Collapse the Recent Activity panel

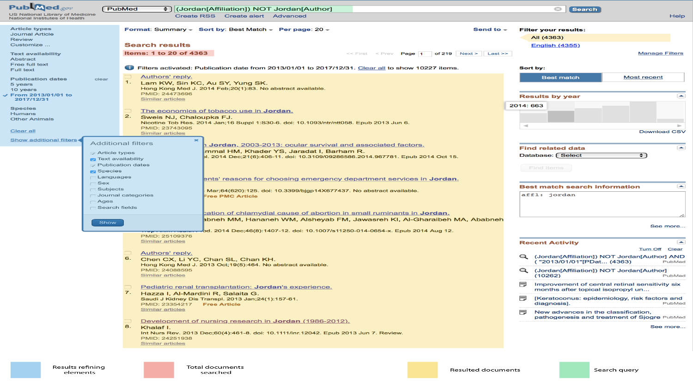pyautogui.click(x=681, y=242)
